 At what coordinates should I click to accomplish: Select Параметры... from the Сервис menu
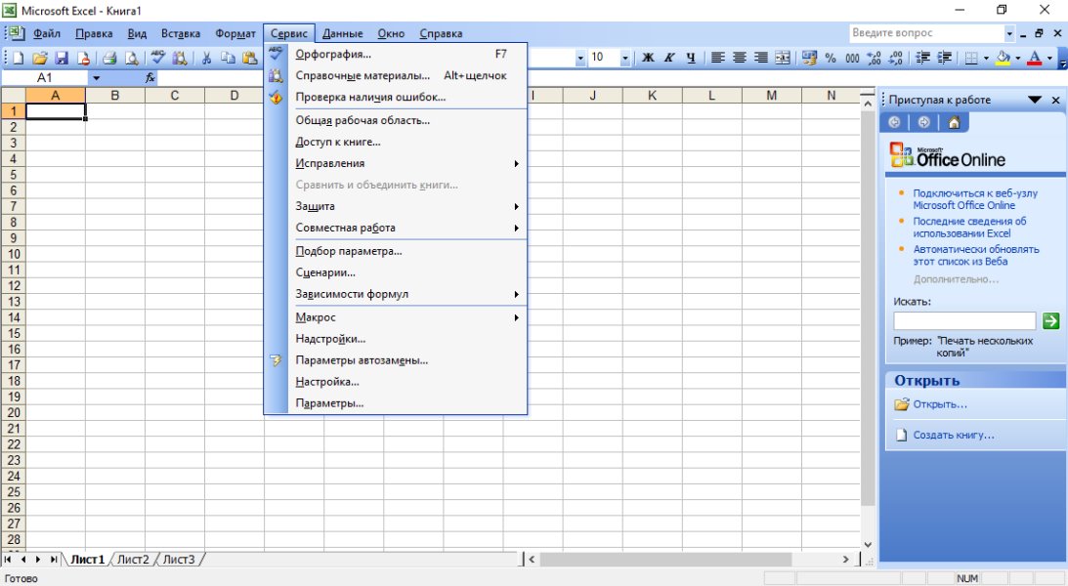pyautogui.click(x=329, y=403)
